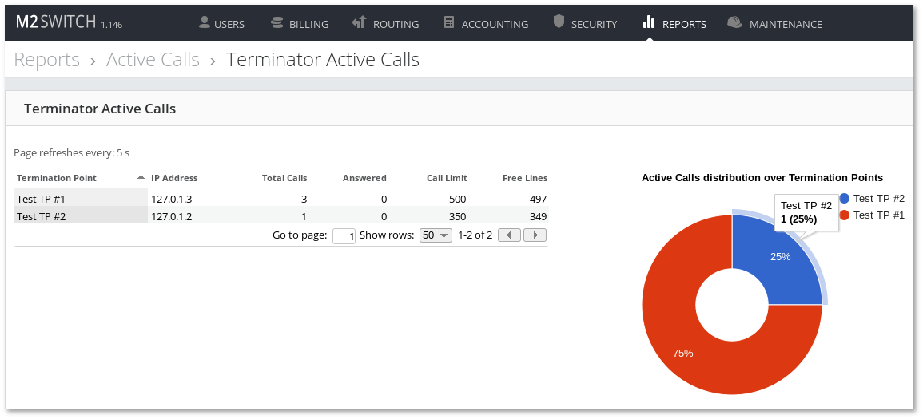Click the Users person icon

205,22
